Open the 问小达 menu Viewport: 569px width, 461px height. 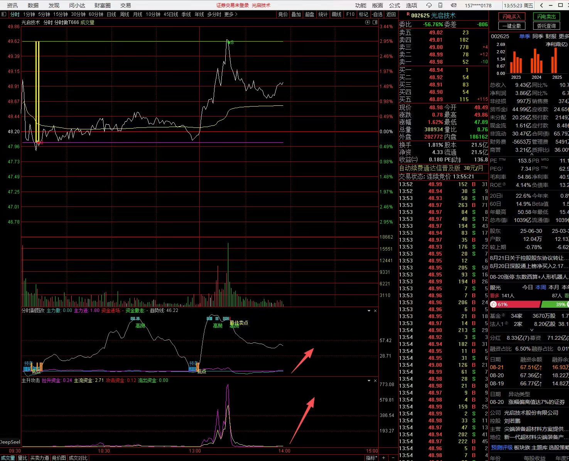tap(77, 5)
